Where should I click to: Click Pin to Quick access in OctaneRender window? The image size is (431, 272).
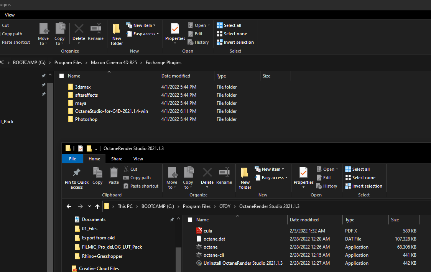(77, 178)
